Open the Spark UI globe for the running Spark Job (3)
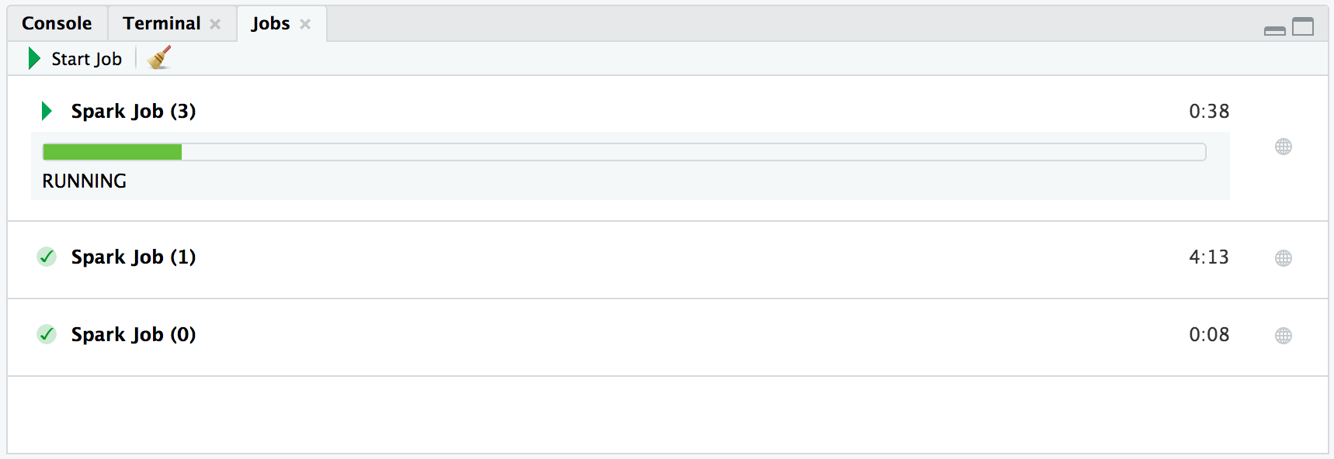This screenshot has height=459, width=1334. [1283, 147]
